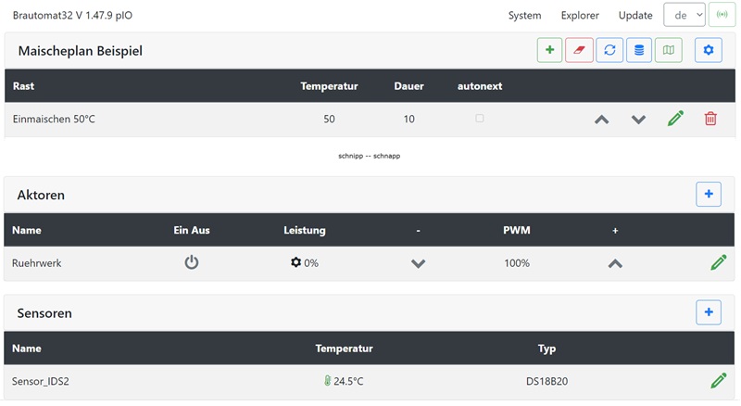
Task: Click the red eraser icon
Action: pos(580,50)
